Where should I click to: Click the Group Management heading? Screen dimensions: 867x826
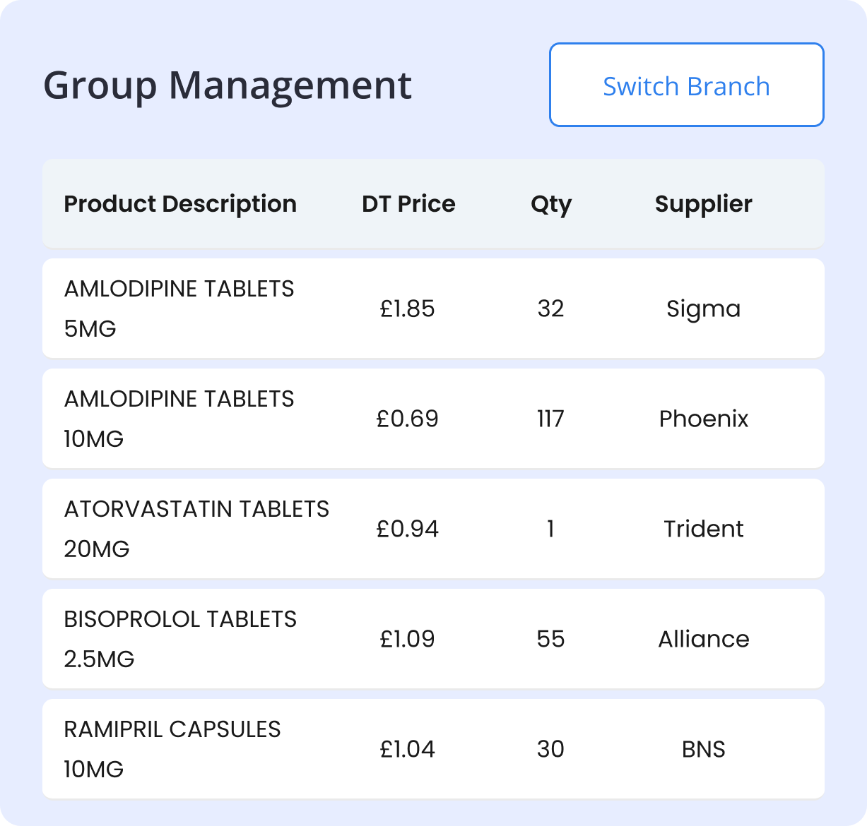point(228,85)
